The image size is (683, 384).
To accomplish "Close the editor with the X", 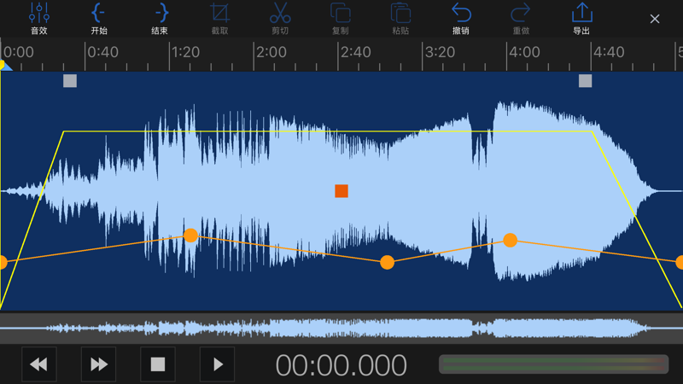I will [655, 19].
